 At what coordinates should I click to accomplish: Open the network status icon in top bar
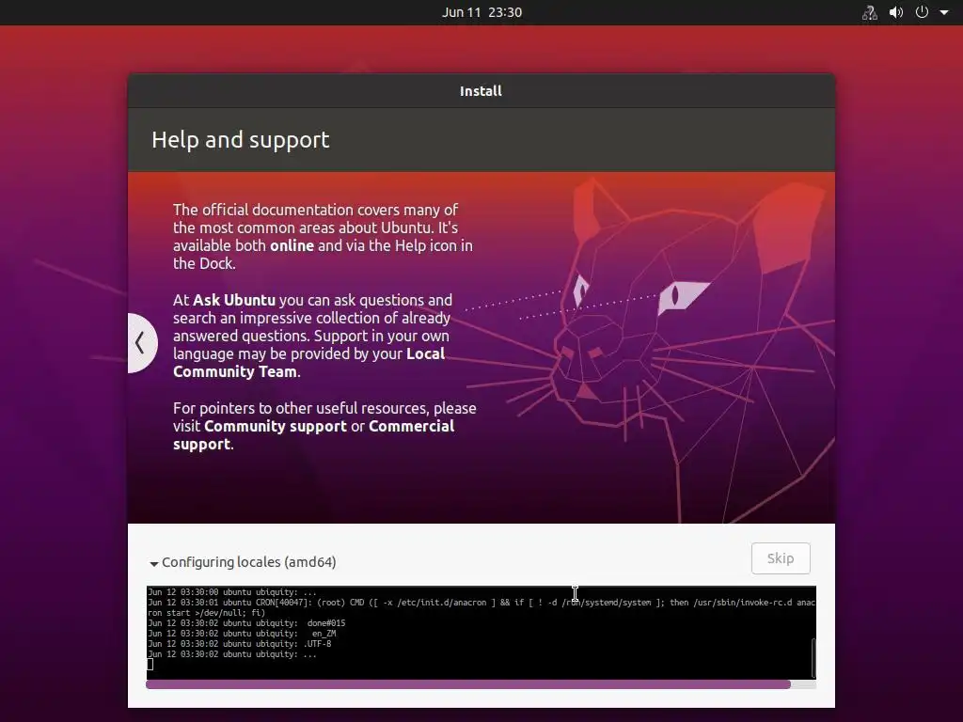[869, 12]
